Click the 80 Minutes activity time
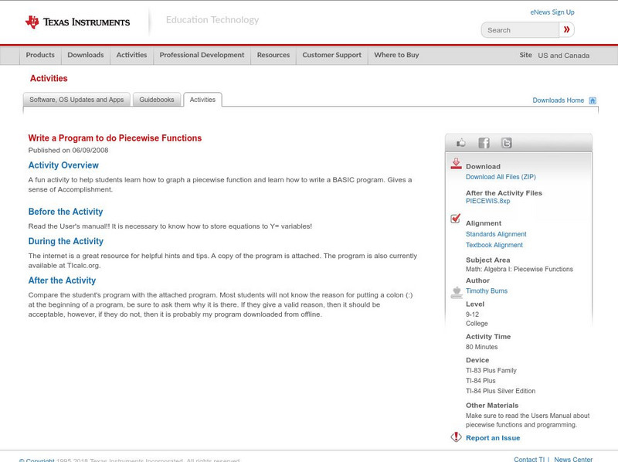 tap(481, 347)
